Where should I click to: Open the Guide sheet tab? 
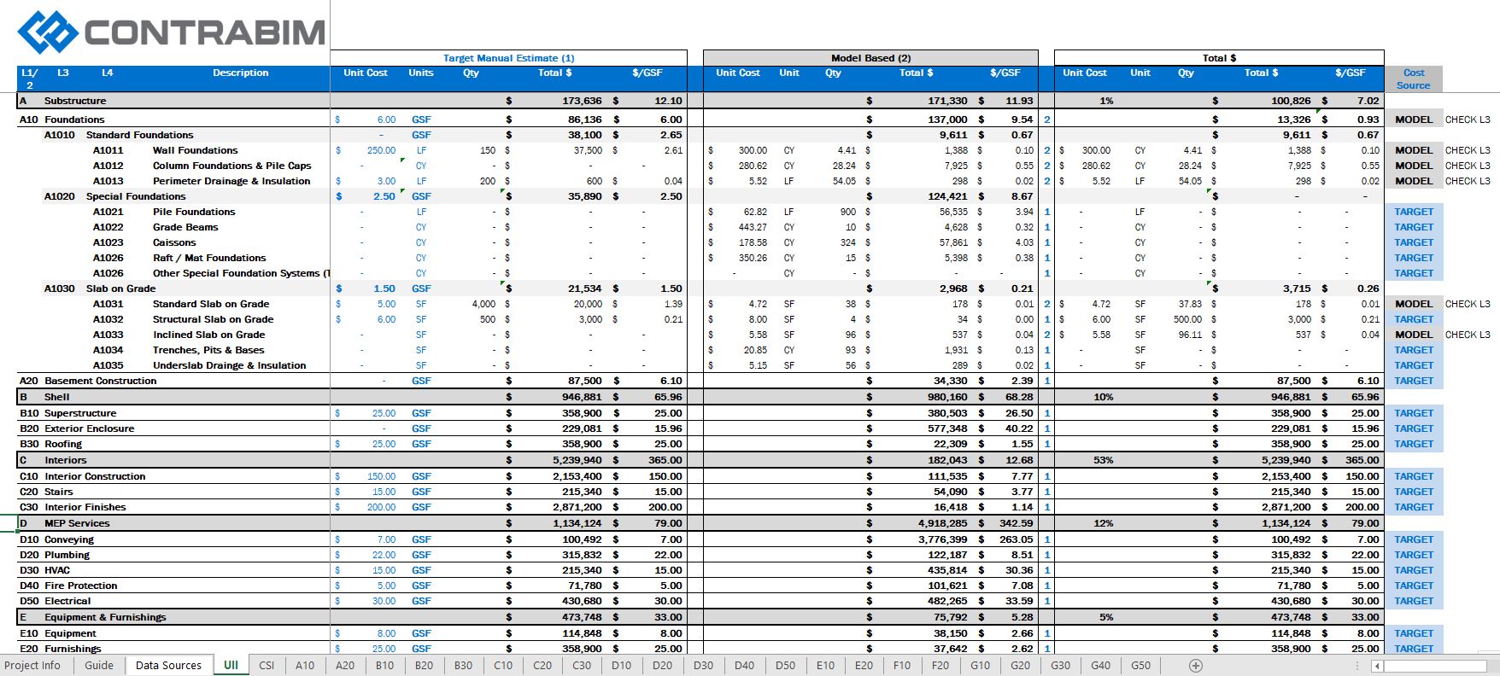pyautogui.click(x=99, y=666)
